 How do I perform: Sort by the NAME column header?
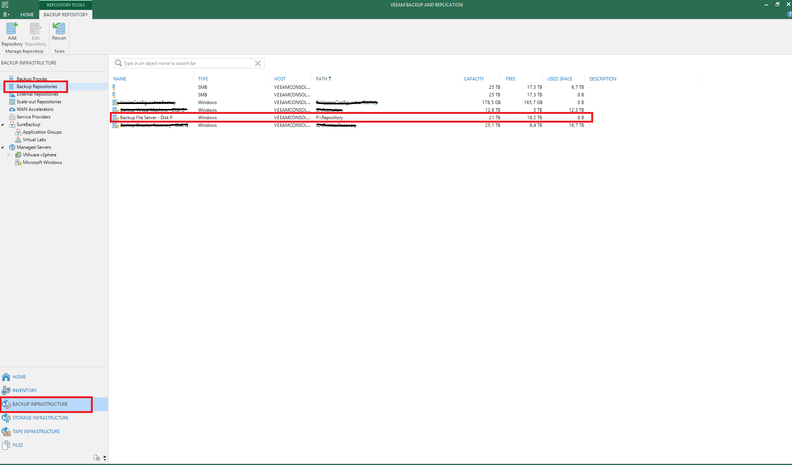click(120, 79)
